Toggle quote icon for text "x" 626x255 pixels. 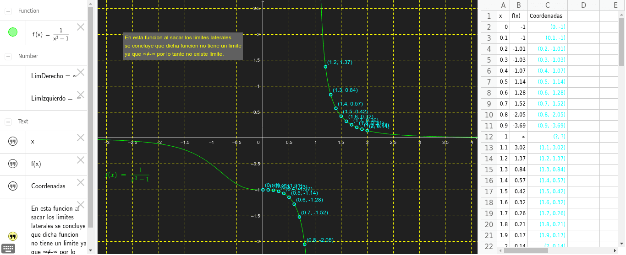coord(13,142)
